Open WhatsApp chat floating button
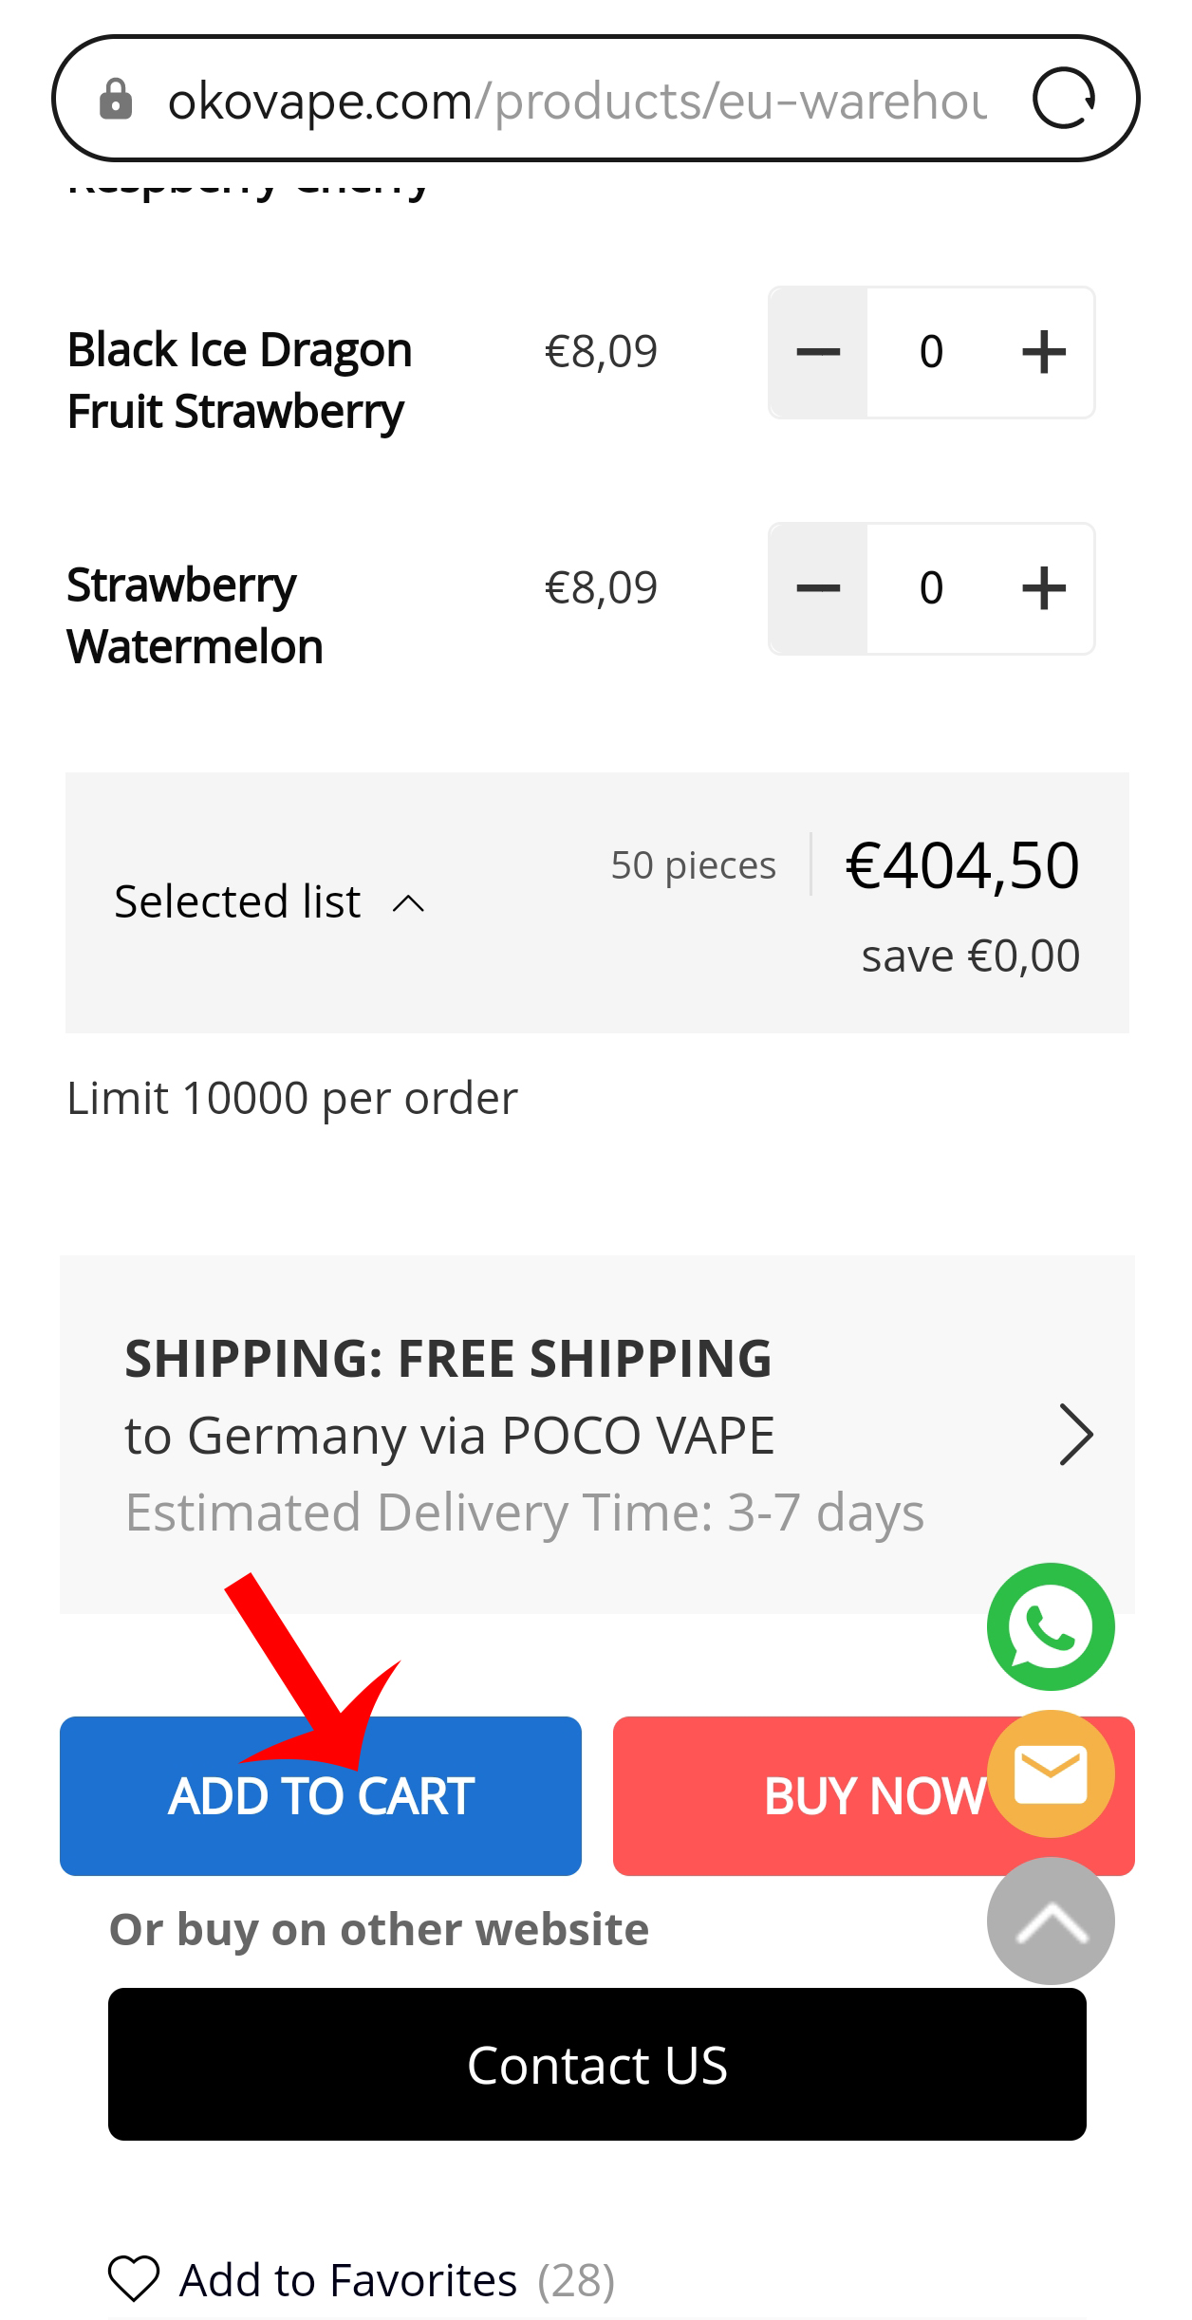The height and width of the screenshot is (2320, 1192). coord(1050,1626)
